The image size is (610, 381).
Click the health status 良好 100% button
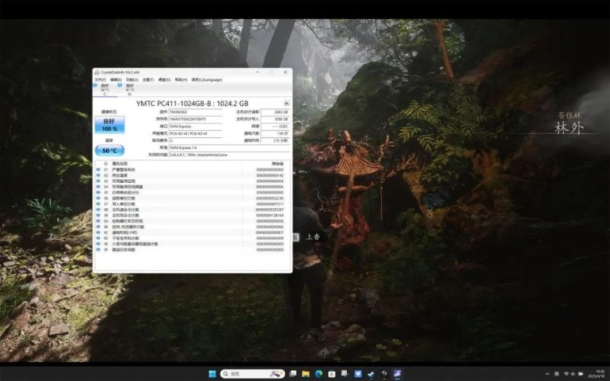coord(109,125)
